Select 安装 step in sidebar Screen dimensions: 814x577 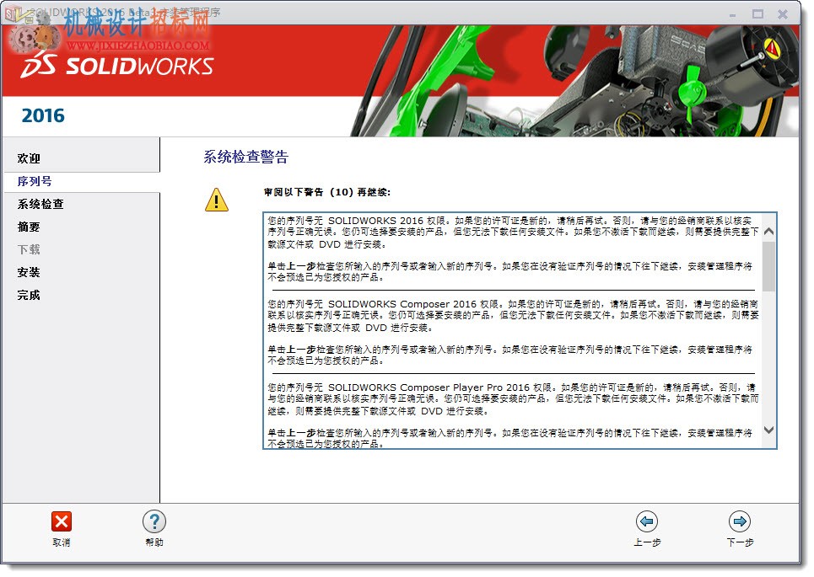(29, 273)
